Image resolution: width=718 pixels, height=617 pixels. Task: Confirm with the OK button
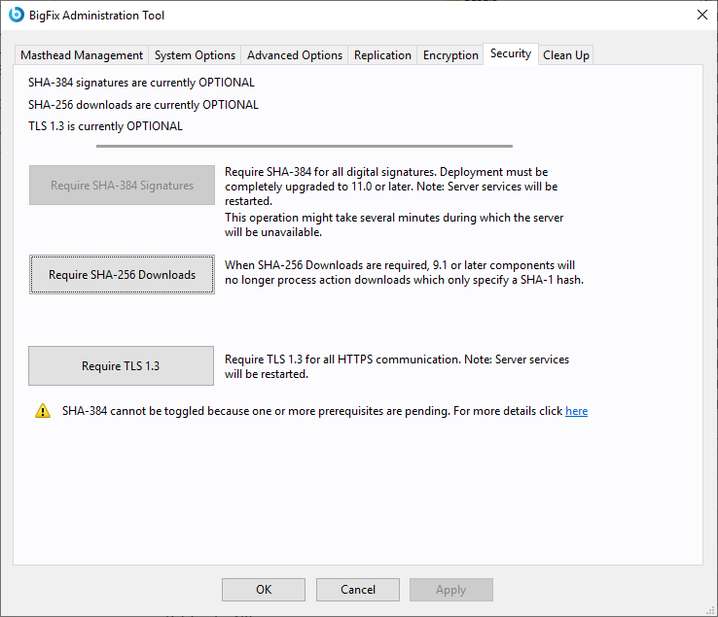pos(264,590)
